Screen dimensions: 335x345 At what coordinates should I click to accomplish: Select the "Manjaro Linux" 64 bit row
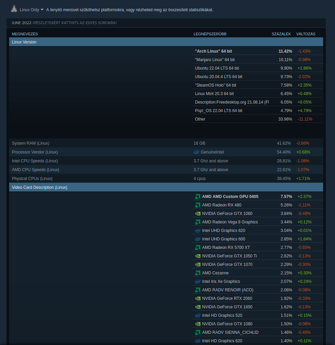pyautogui.click(x=258, y=60)
